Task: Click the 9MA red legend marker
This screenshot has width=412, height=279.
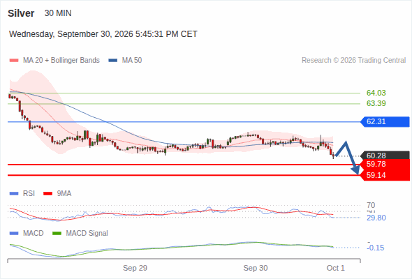Action: click(x=47, y=194)
